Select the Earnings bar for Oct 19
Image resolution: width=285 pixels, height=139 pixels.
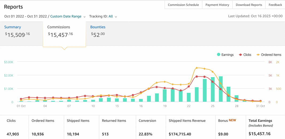pyautogui.click(x=165, y=96)
